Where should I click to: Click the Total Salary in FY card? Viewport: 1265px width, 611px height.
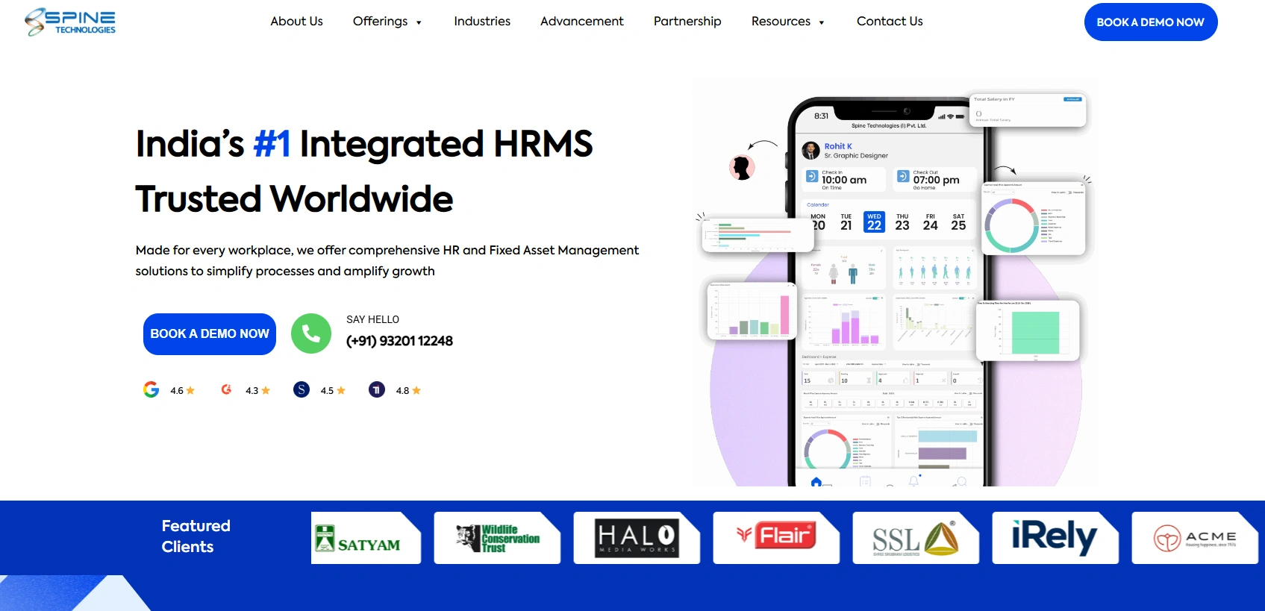point(1028,110)
